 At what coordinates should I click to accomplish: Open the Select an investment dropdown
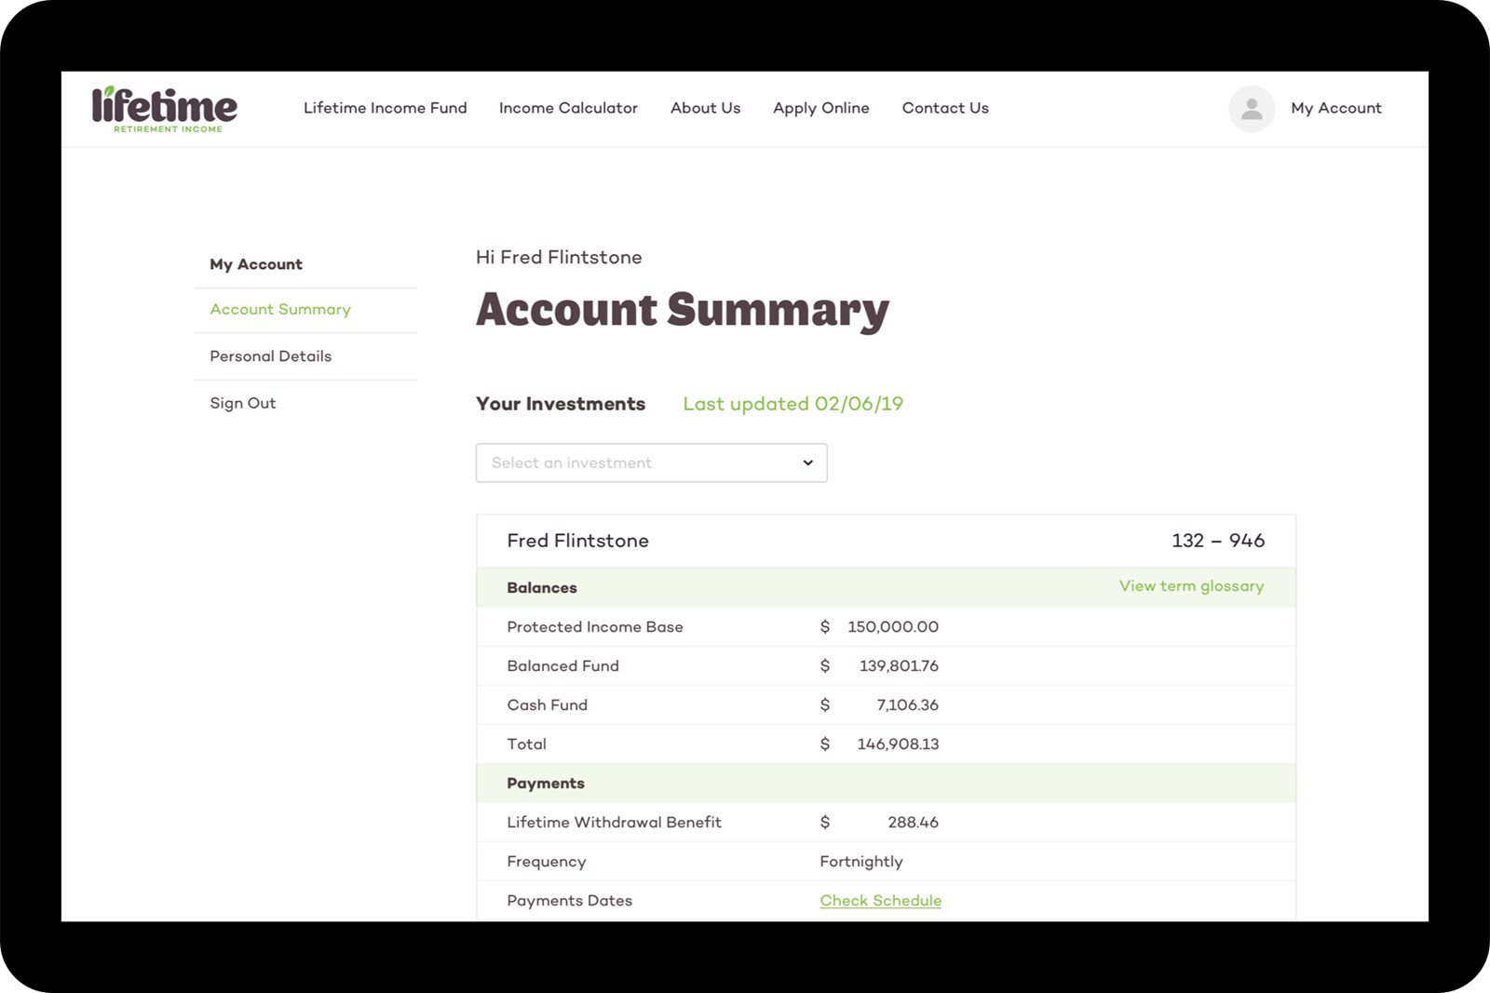pos(650,463)
